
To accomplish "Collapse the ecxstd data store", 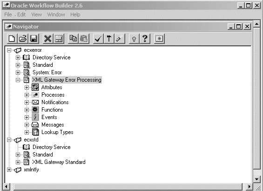I will [x=9, y=140].
